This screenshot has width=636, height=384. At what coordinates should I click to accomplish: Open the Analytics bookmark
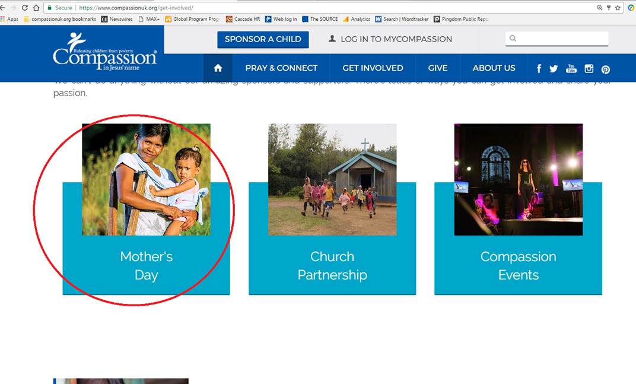(357, 19)
